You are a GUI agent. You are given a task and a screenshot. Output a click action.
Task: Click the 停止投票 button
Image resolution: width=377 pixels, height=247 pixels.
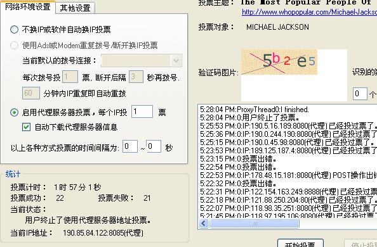click(360, 243)
